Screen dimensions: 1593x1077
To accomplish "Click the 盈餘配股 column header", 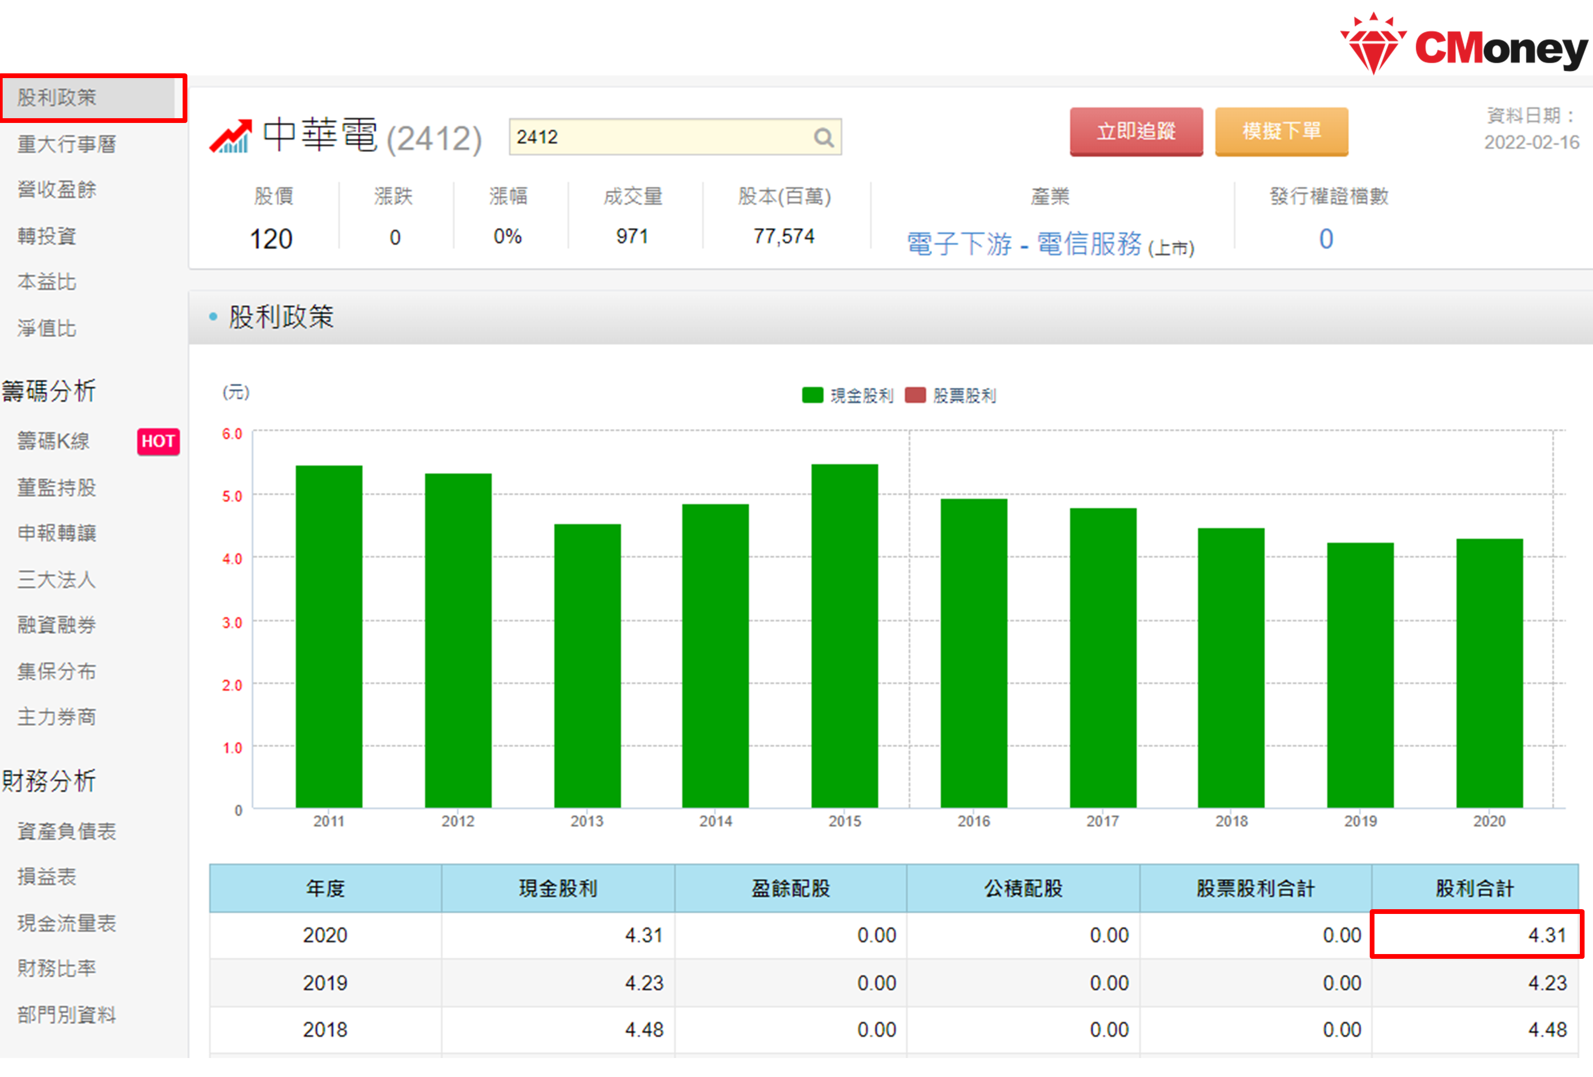I will click(790, 889).
